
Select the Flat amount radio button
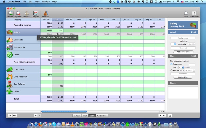point(171,64)
